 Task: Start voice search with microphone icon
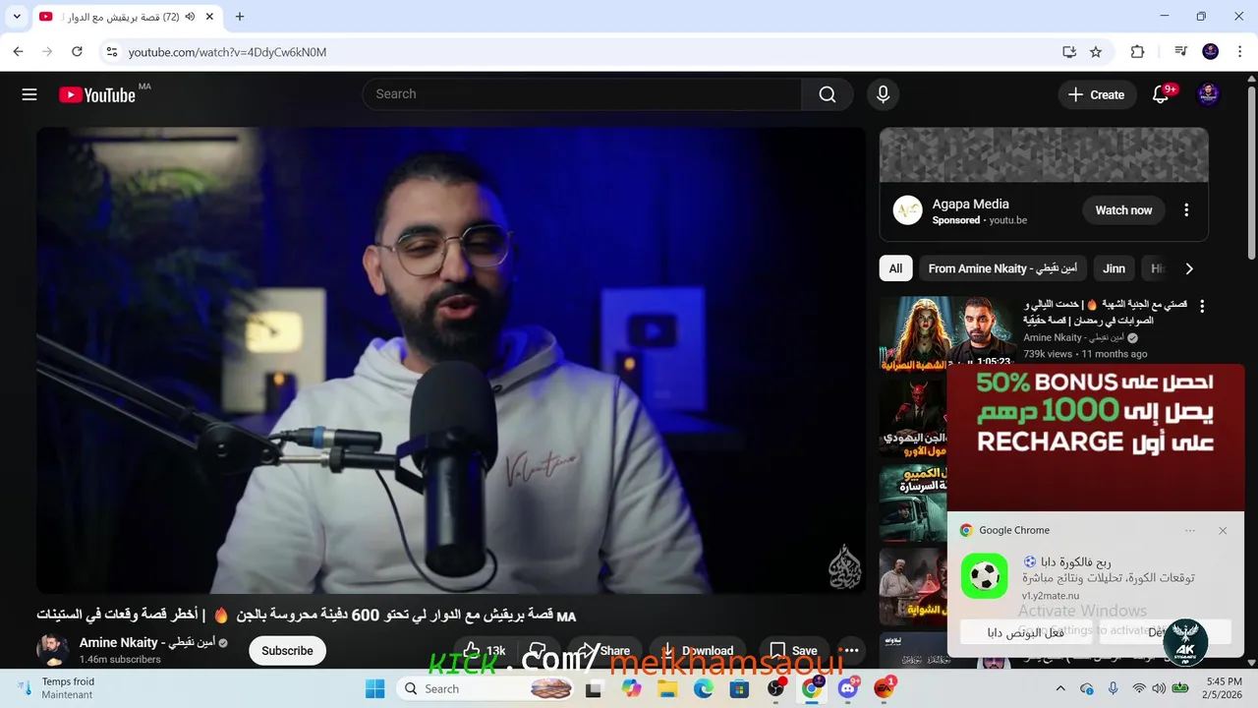point(883,94)
